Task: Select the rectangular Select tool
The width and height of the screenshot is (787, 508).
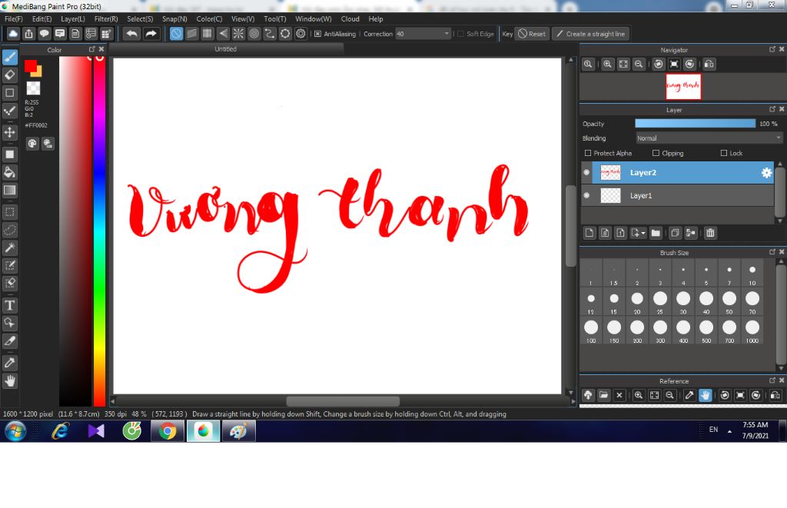Action: tap(9, 212)
